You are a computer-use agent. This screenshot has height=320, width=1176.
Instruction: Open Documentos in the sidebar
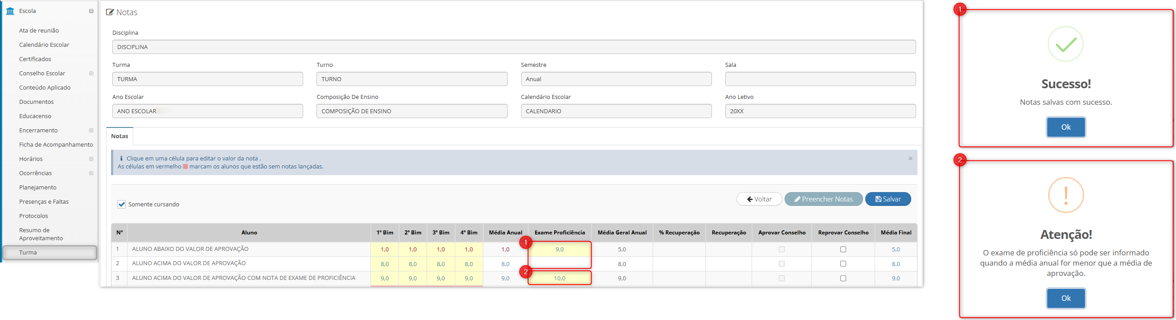coord(37,102)
